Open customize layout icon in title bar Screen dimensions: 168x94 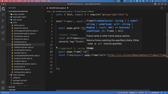tap(165, 4)
